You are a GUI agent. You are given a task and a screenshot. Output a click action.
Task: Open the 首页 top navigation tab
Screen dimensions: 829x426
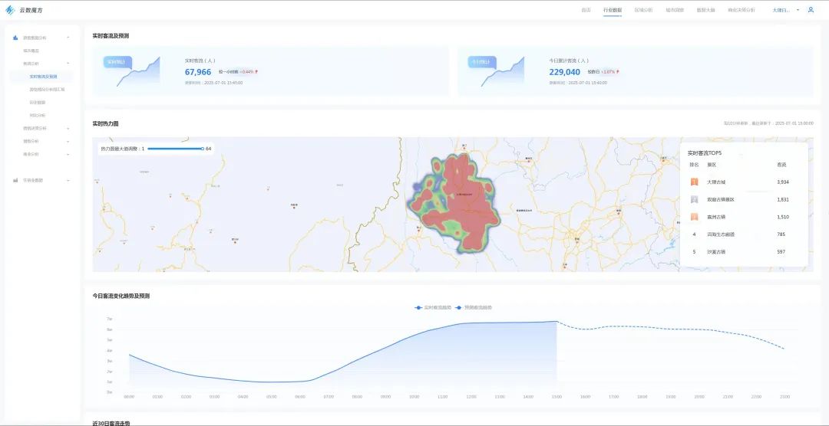tap(586, 10)
